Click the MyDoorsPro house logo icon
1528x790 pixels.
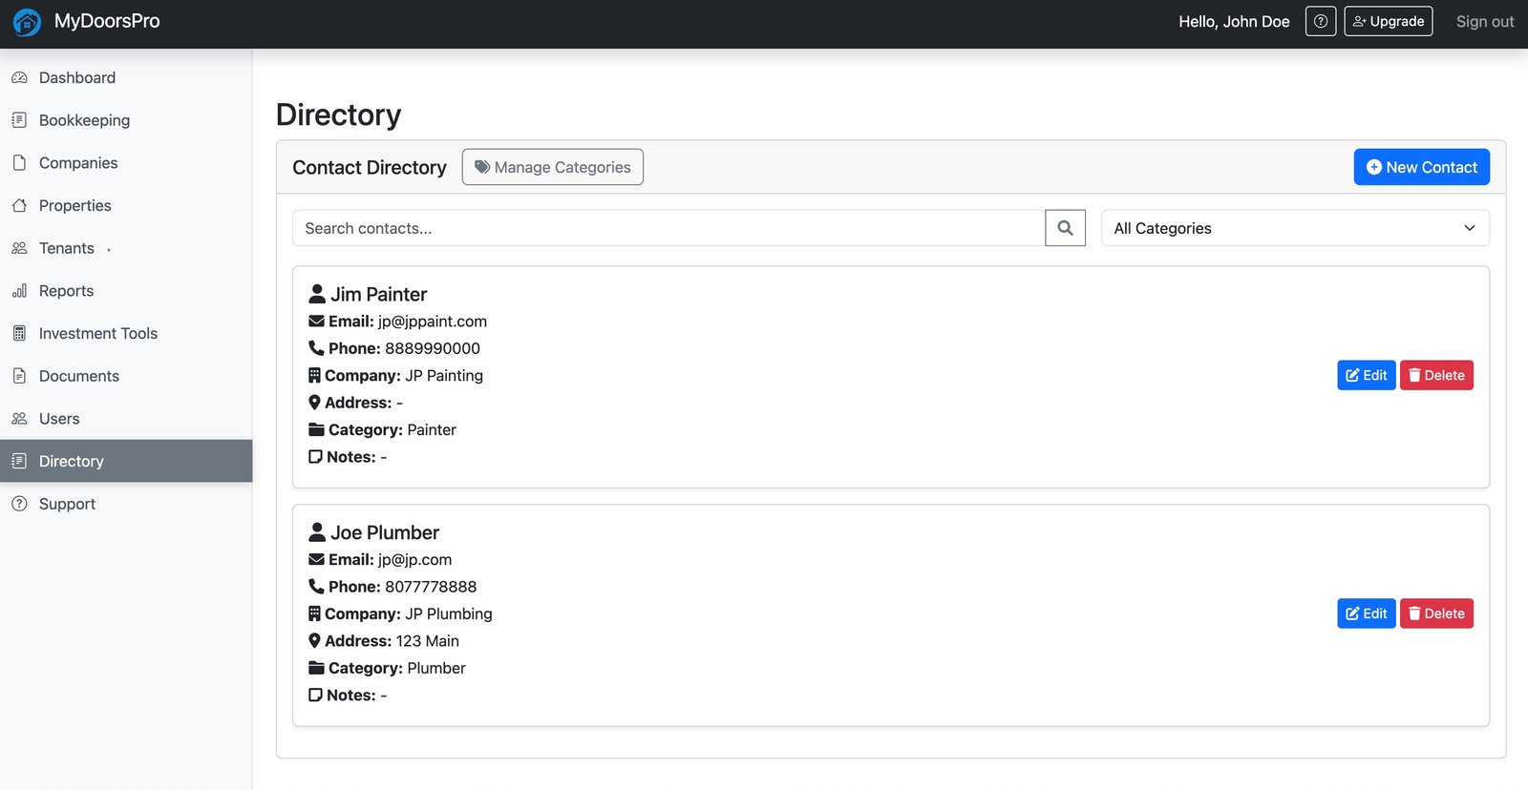[27, 22]
